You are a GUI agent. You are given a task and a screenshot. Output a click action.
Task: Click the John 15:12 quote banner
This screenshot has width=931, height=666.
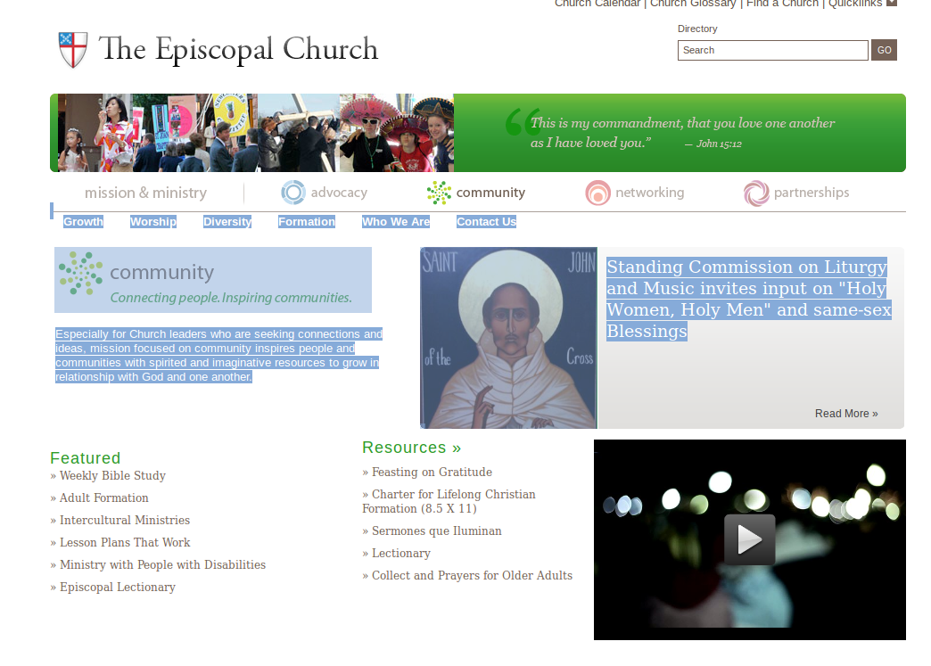680,133
